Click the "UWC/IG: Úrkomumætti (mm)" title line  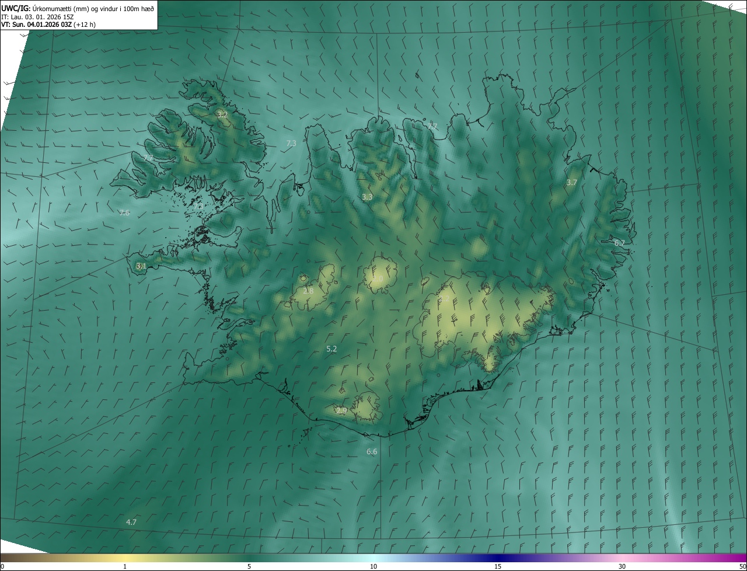point(78,8)
